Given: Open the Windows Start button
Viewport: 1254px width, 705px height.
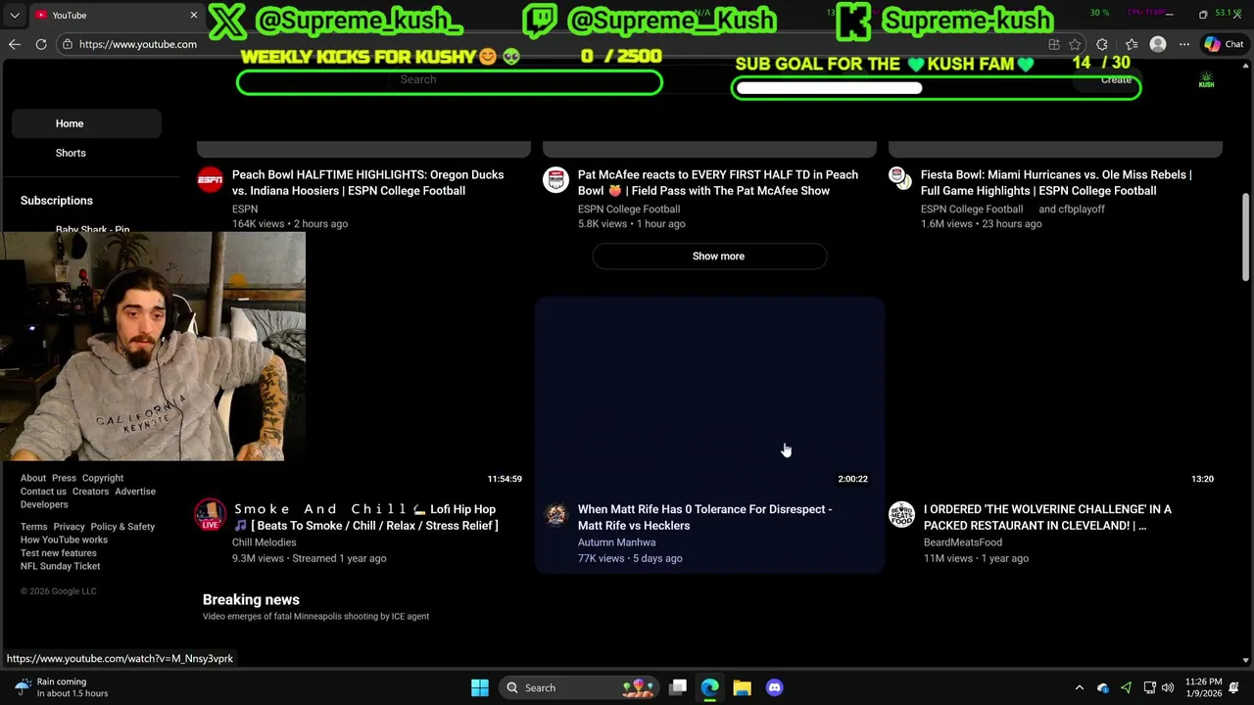Looking at the screenshot, I should pos(480,687).
